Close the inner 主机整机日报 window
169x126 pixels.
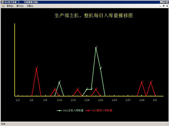(167, 6)
